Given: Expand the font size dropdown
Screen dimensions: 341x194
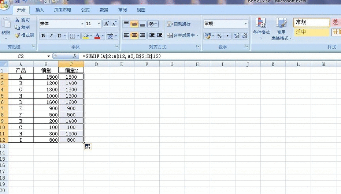Looking at the screenshot, I should click(99, 24).
